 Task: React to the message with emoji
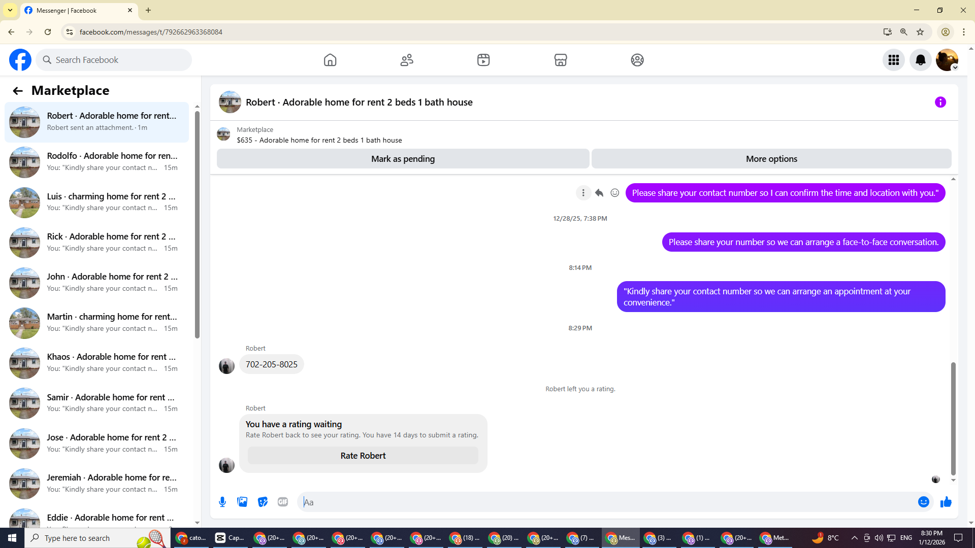(x=614, y=193)
